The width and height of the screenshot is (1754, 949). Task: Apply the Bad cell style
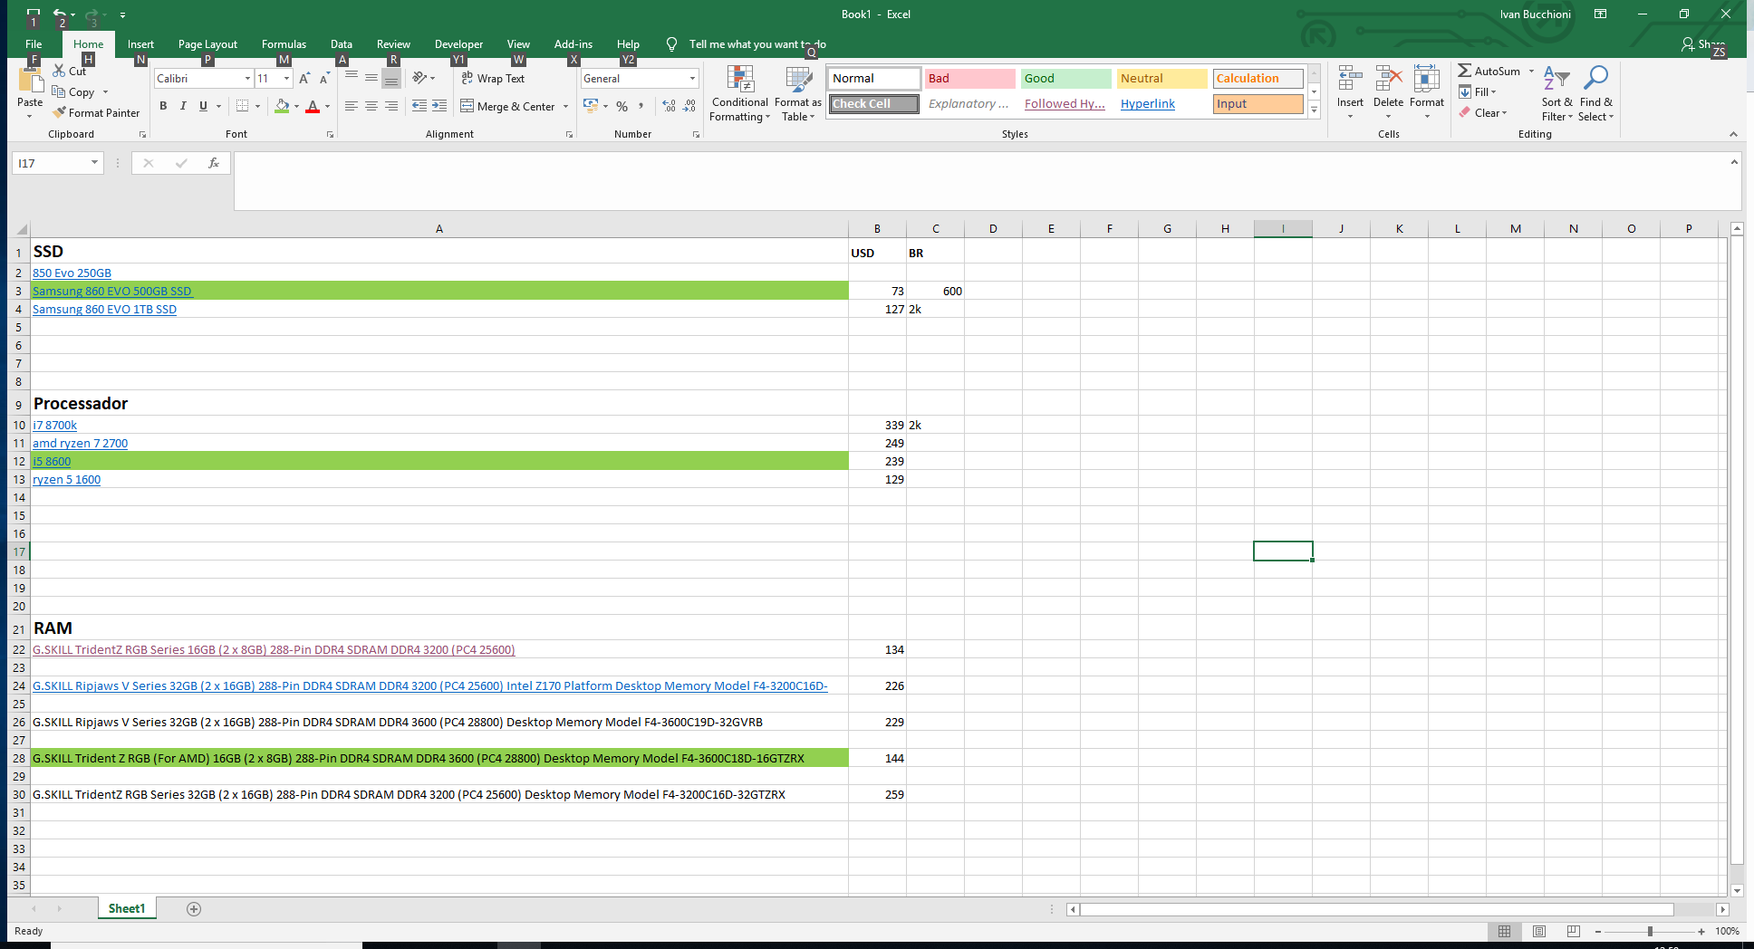pos(969,79)
